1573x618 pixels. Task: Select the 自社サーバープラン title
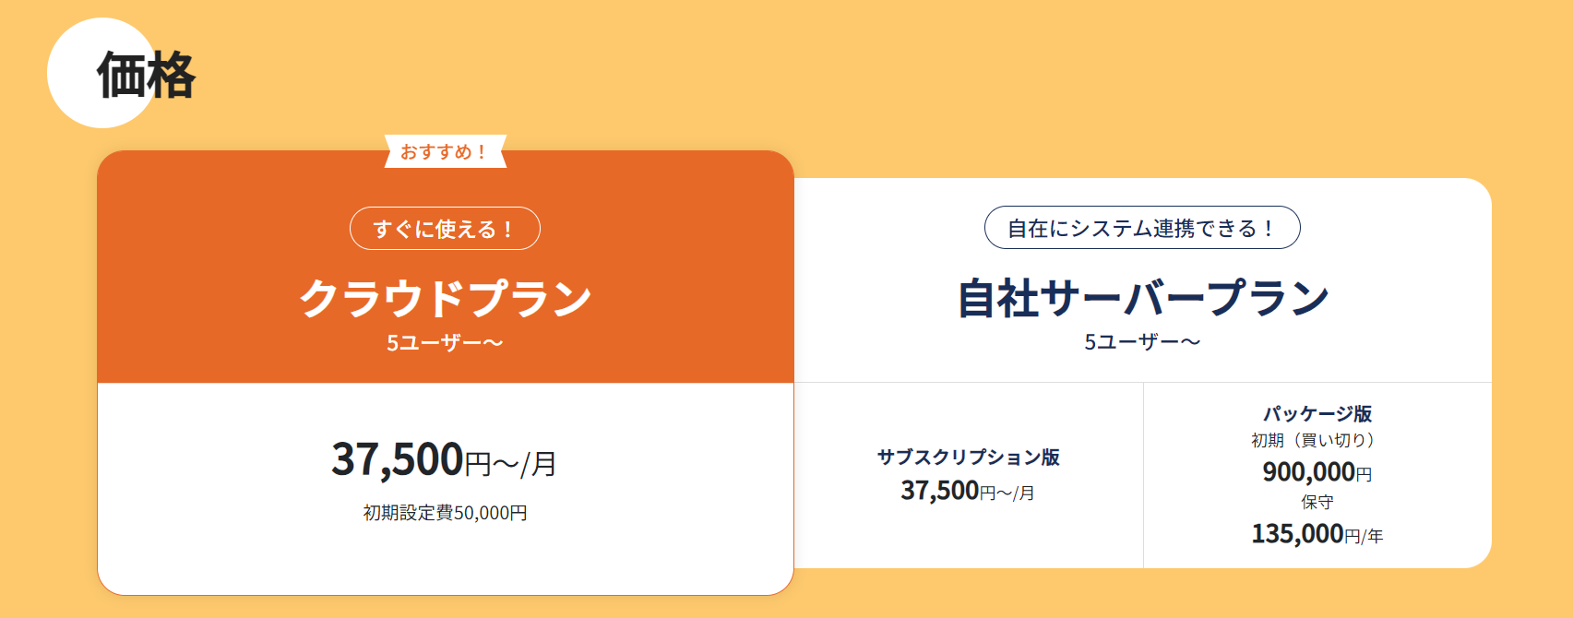point(1142,298)
